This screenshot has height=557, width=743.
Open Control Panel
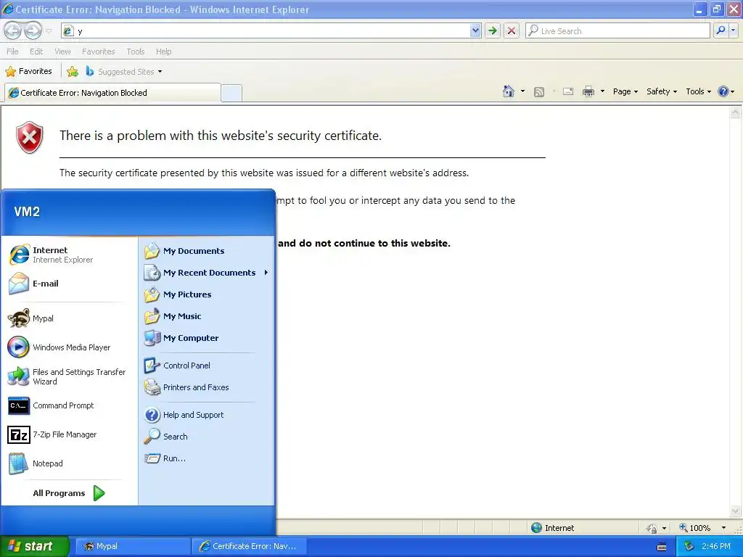[x=207, y=366]
